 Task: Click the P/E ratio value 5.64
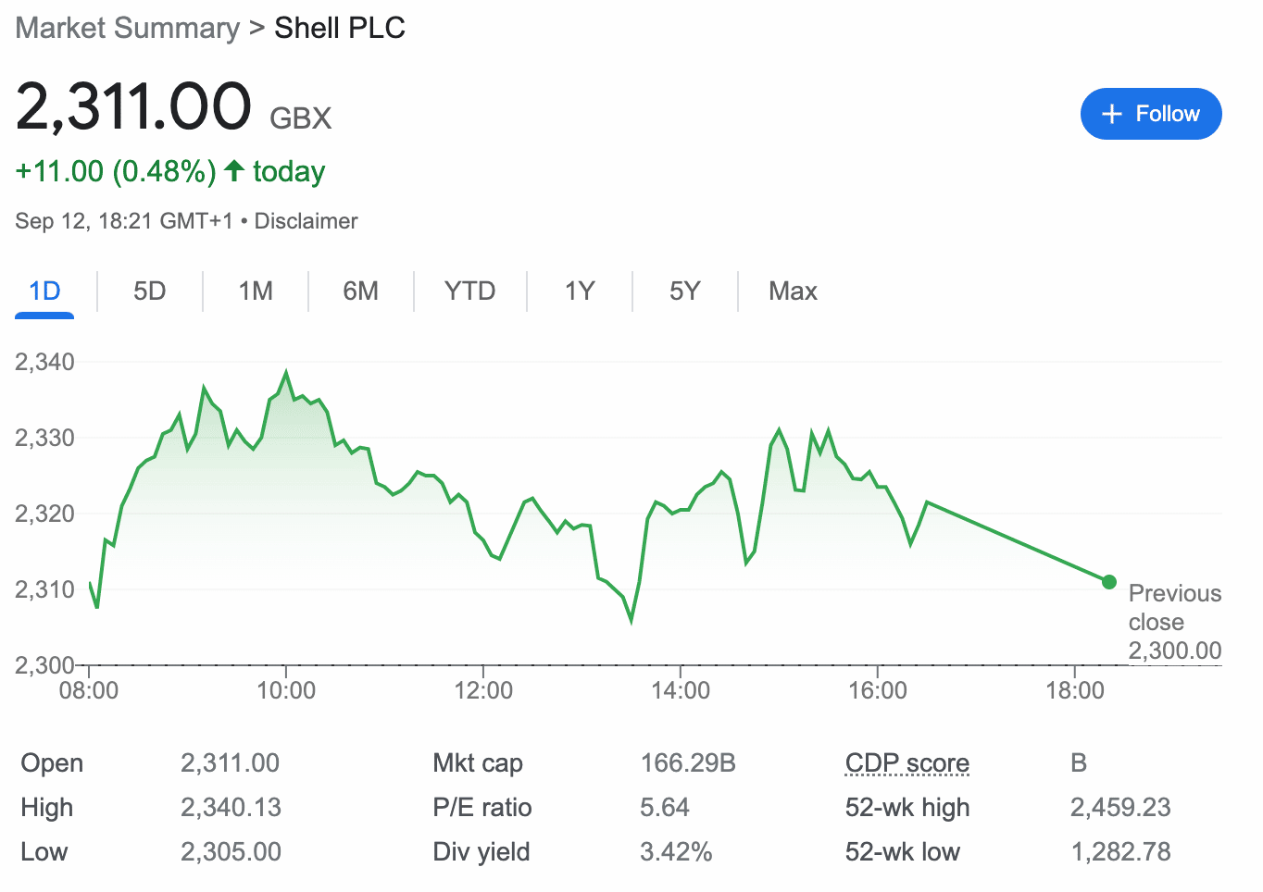click(665, 808)
